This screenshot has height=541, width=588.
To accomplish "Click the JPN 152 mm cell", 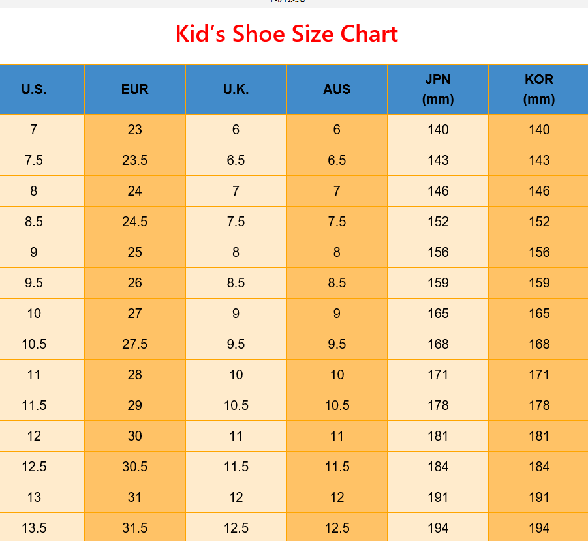I will [x=438, y=222].
